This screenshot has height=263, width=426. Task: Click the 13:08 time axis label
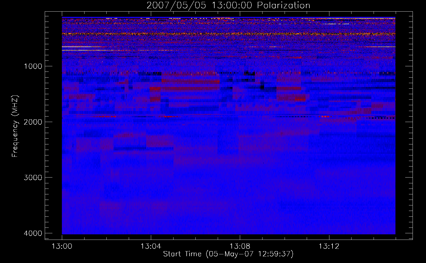click(x=240, y=246)
